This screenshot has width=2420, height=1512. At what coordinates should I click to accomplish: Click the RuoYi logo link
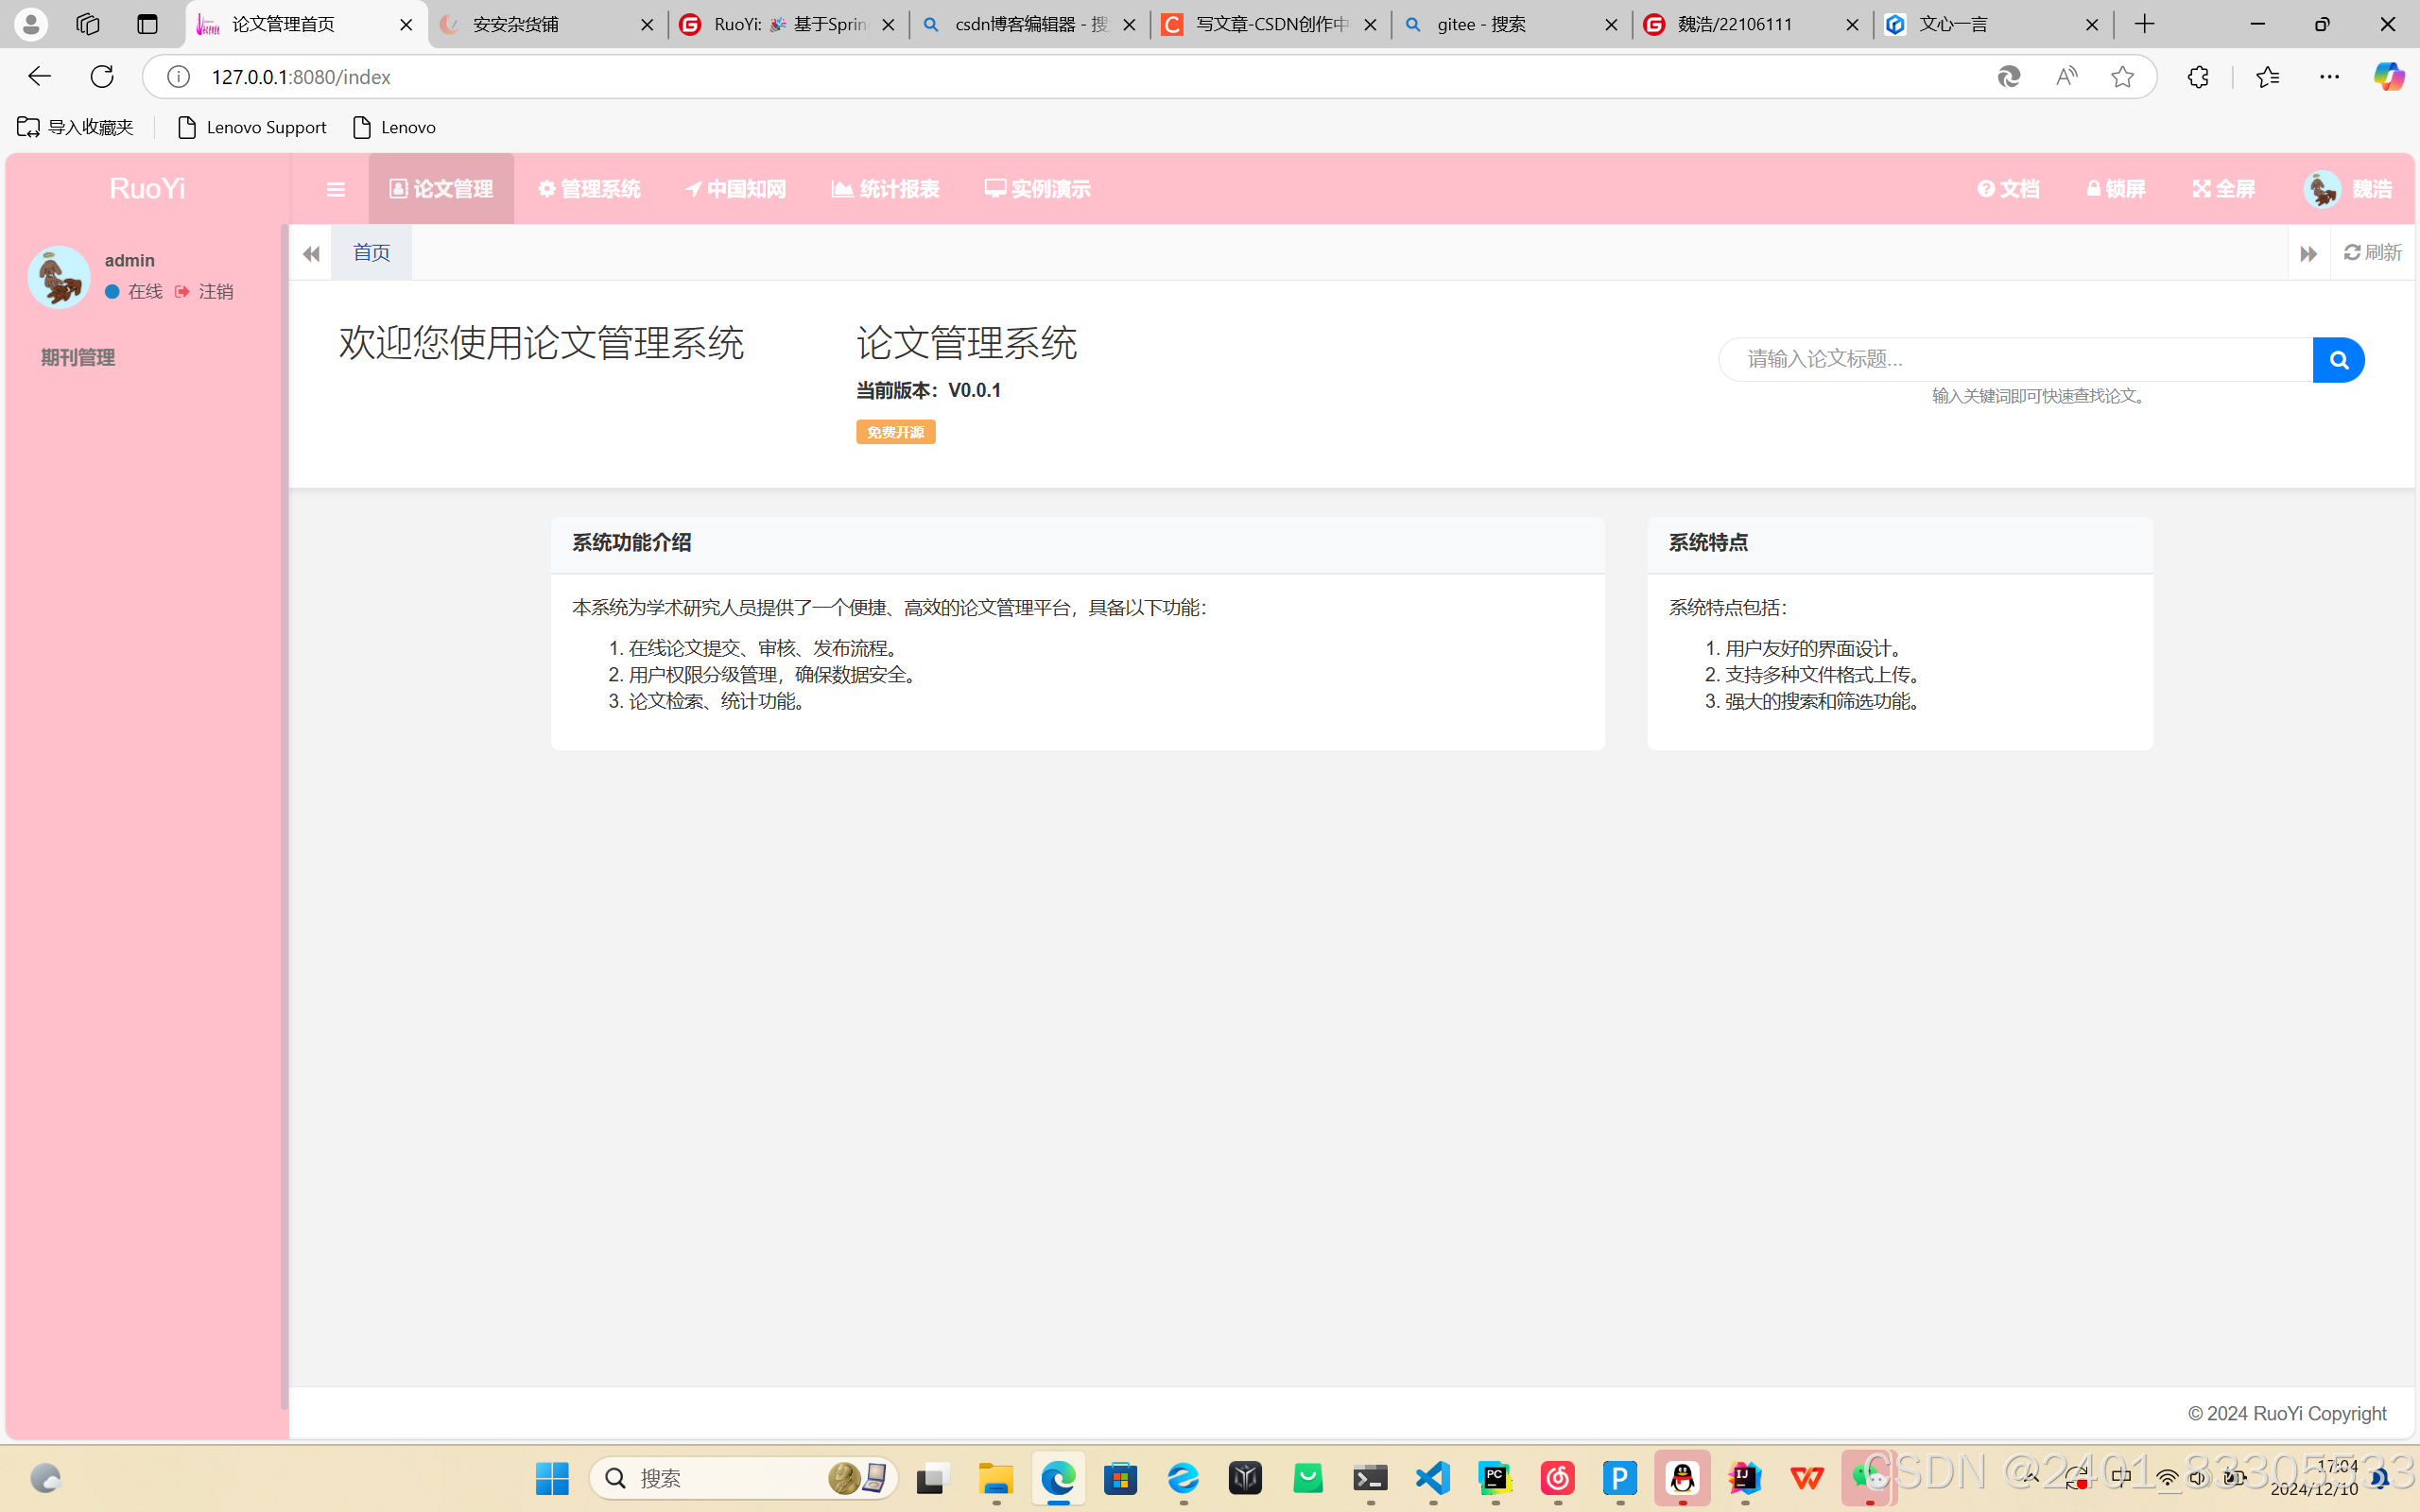coord(147,189)
